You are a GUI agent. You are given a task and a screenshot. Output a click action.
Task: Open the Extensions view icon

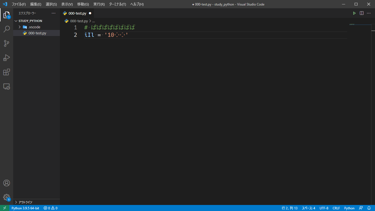[7, 72]
